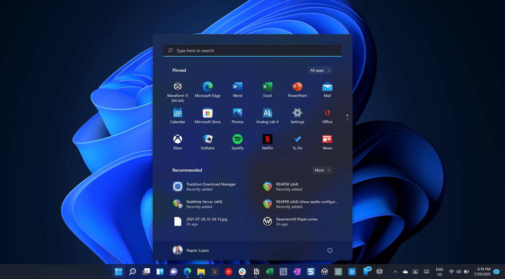Switch ENG US input language

point(439,272)
